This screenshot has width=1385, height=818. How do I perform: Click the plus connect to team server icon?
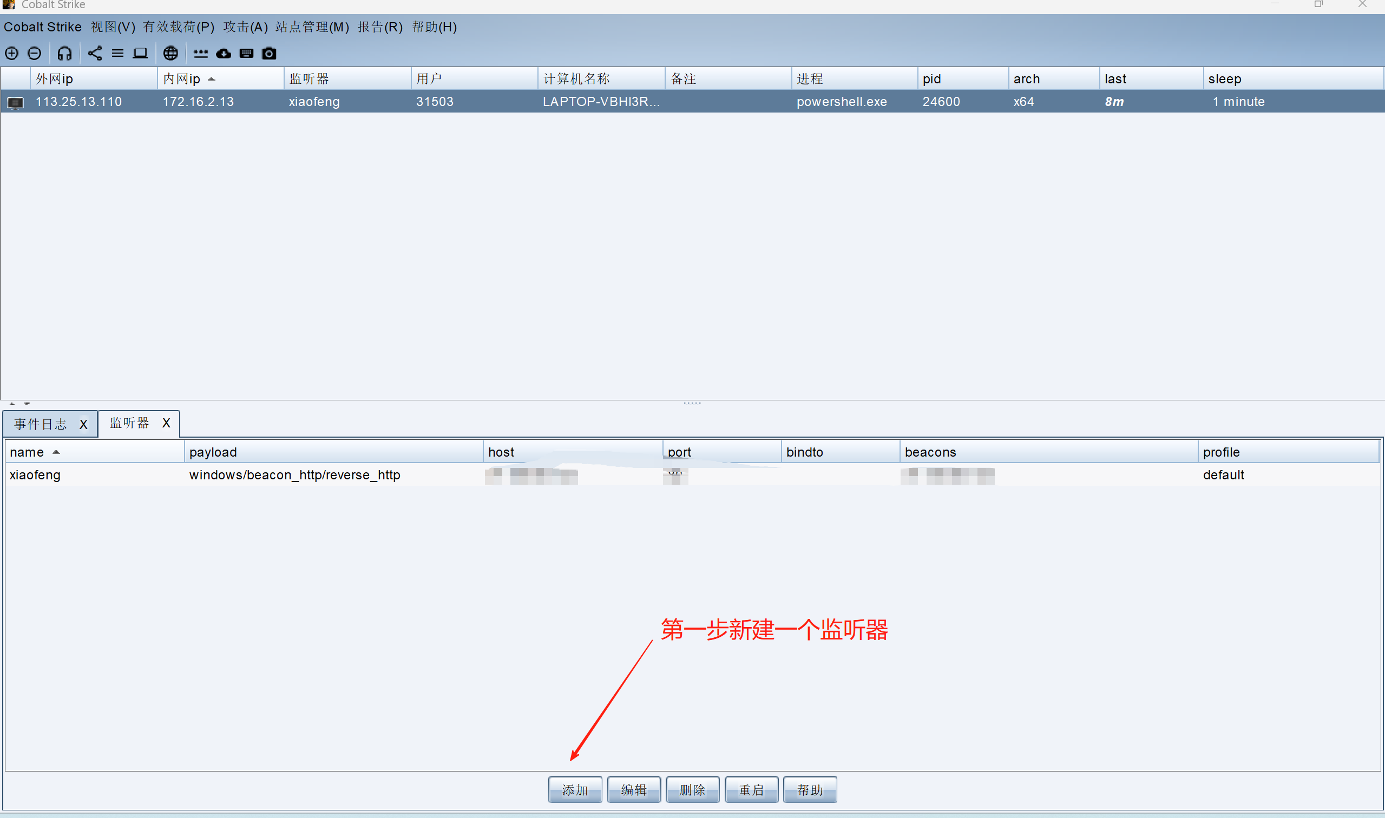(x=11, y=54)
